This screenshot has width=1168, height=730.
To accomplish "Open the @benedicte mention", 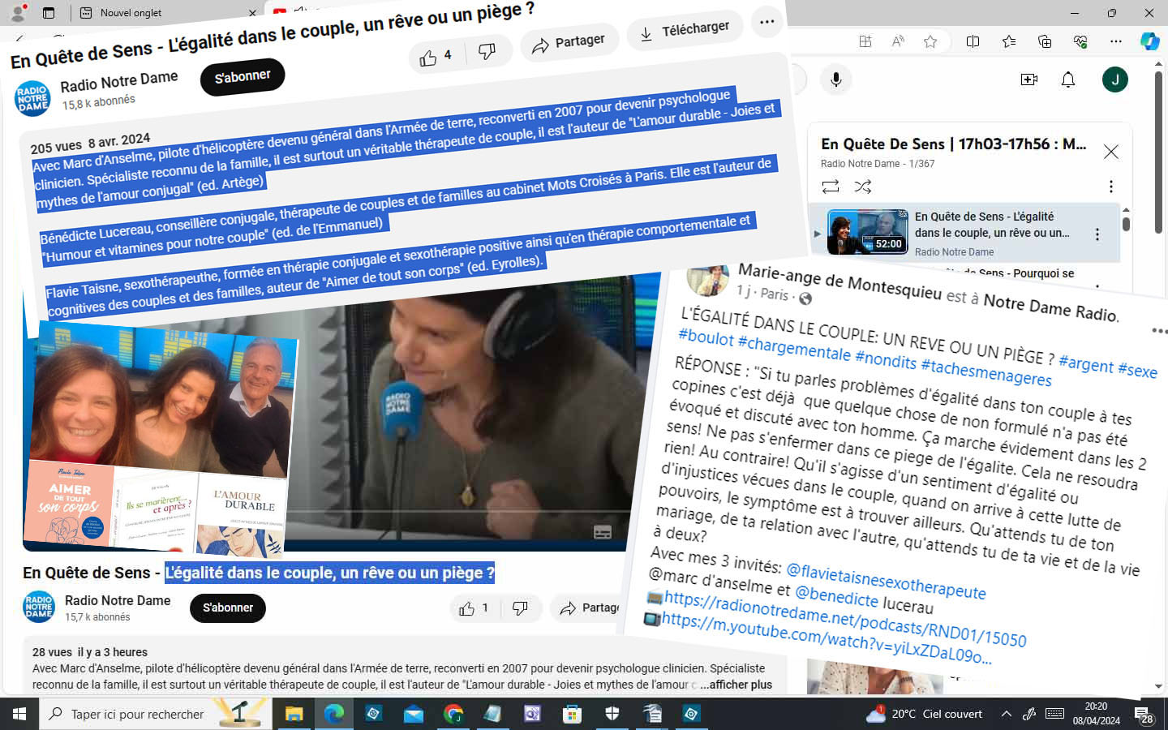I will click(x=836, y=597).
